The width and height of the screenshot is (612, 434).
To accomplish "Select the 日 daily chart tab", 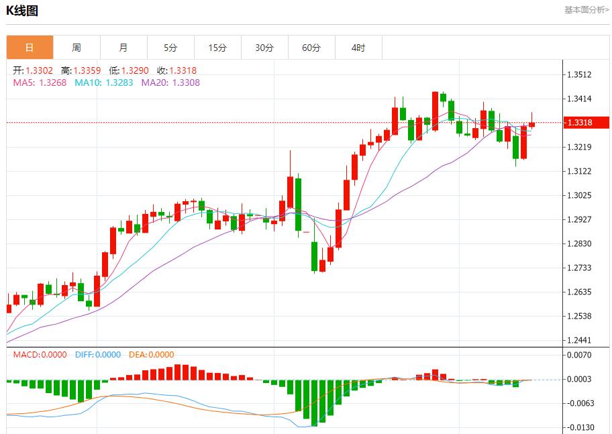I will 30,48.
